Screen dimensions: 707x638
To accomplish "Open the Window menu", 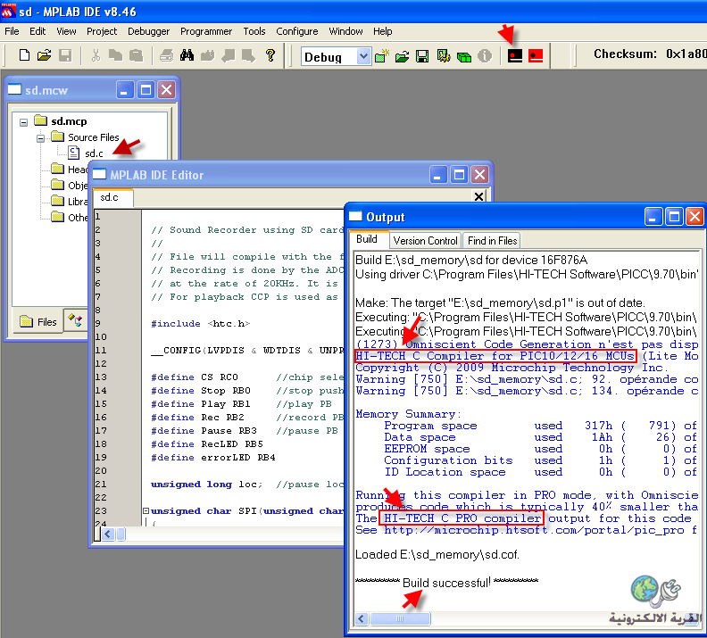I will [345, 31].
